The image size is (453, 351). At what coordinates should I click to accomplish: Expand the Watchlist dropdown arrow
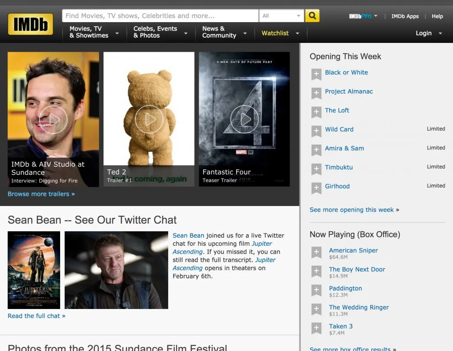pos(297,34)
